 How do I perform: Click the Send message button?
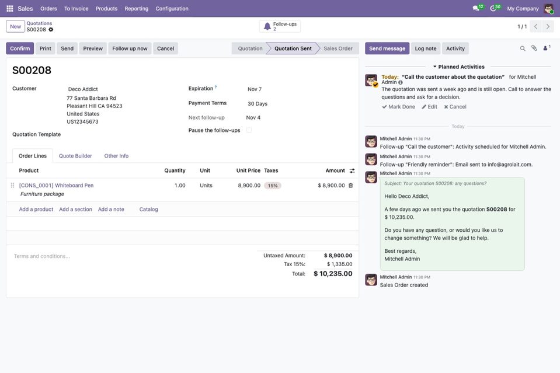(387, 48)
